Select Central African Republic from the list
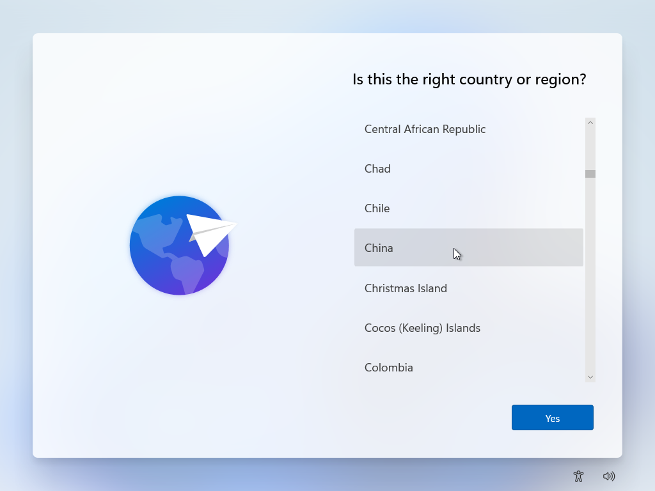 469,129
